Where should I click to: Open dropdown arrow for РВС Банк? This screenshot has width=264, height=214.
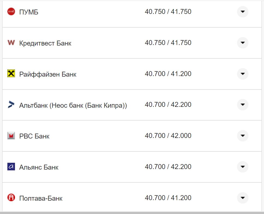point(242,135)
